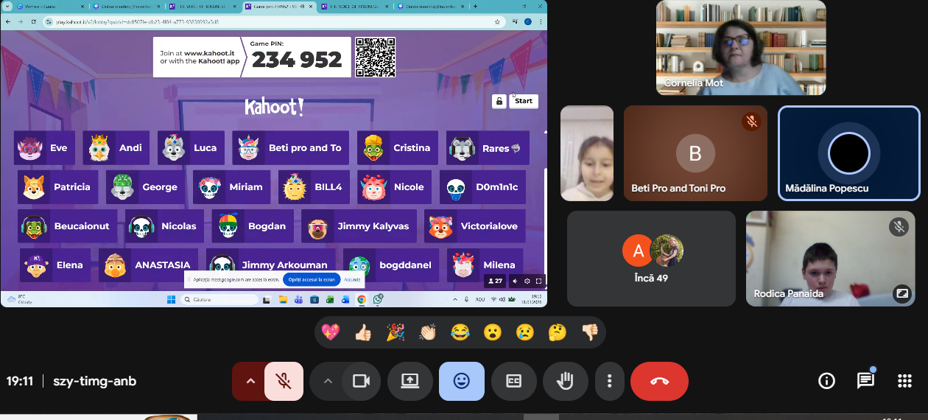Send the thumbs up reaction
This screenshot has width=928, height=420.
coord(363,332)
